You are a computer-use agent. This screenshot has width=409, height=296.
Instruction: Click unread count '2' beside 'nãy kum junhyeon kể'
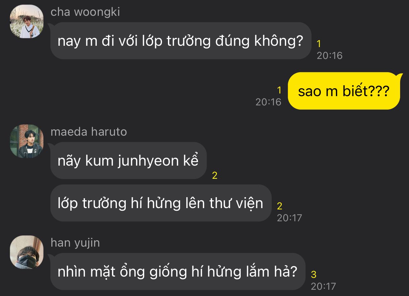(215, 175)
